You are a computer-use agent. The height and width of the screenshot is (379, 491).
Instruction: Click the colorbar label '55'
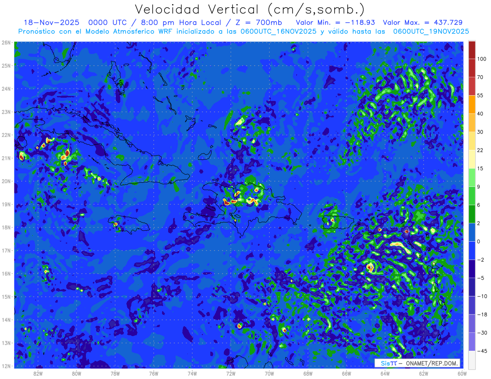[x=480, y=95]
